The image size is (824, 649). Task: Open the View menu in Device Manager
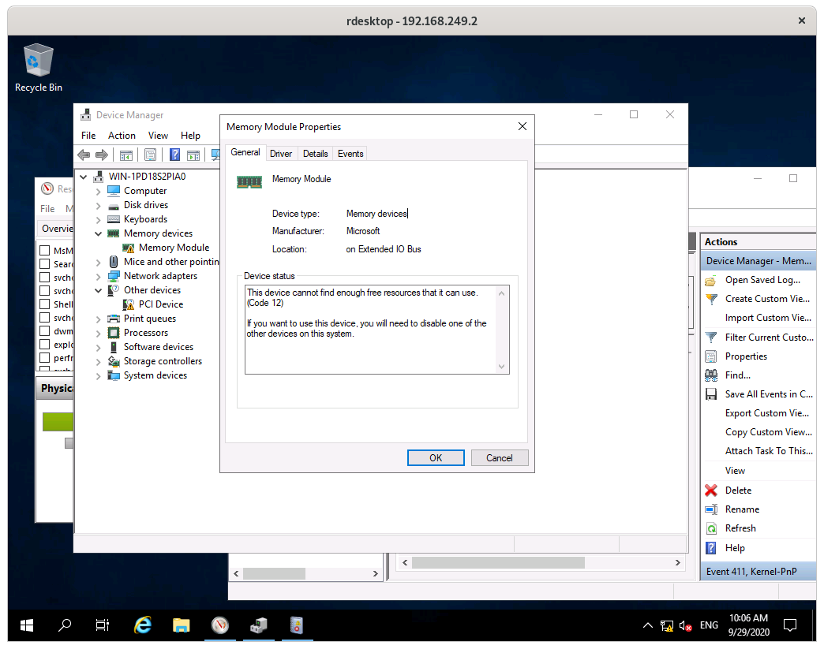click(x=158, y=135)
